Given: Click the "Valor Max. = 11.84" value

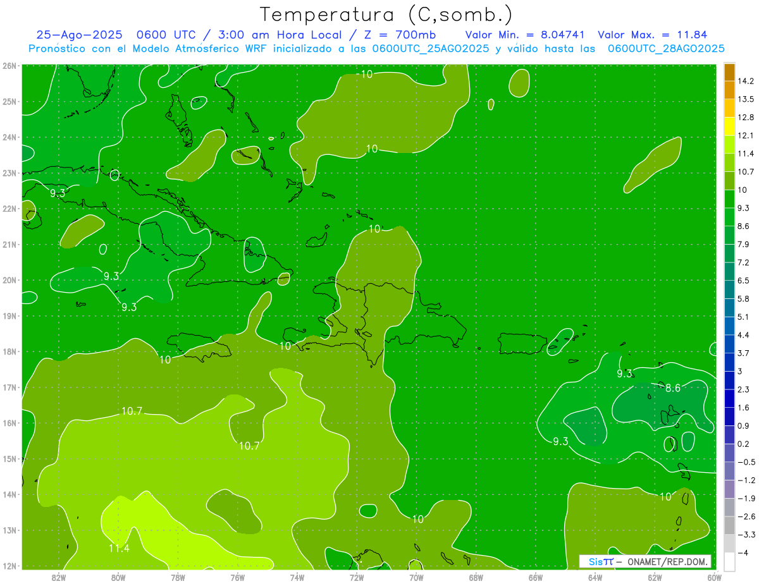Looking at the screenshot, I should (652, 35).
